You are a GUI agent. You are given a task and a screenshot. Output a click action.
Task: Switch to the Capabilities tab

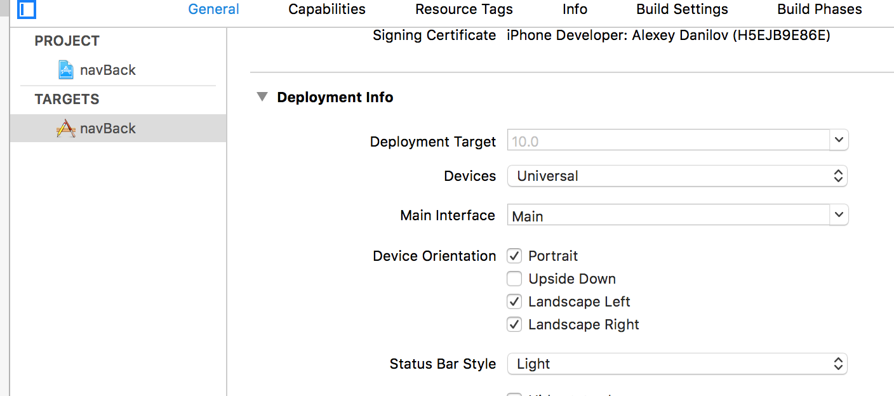326,9
